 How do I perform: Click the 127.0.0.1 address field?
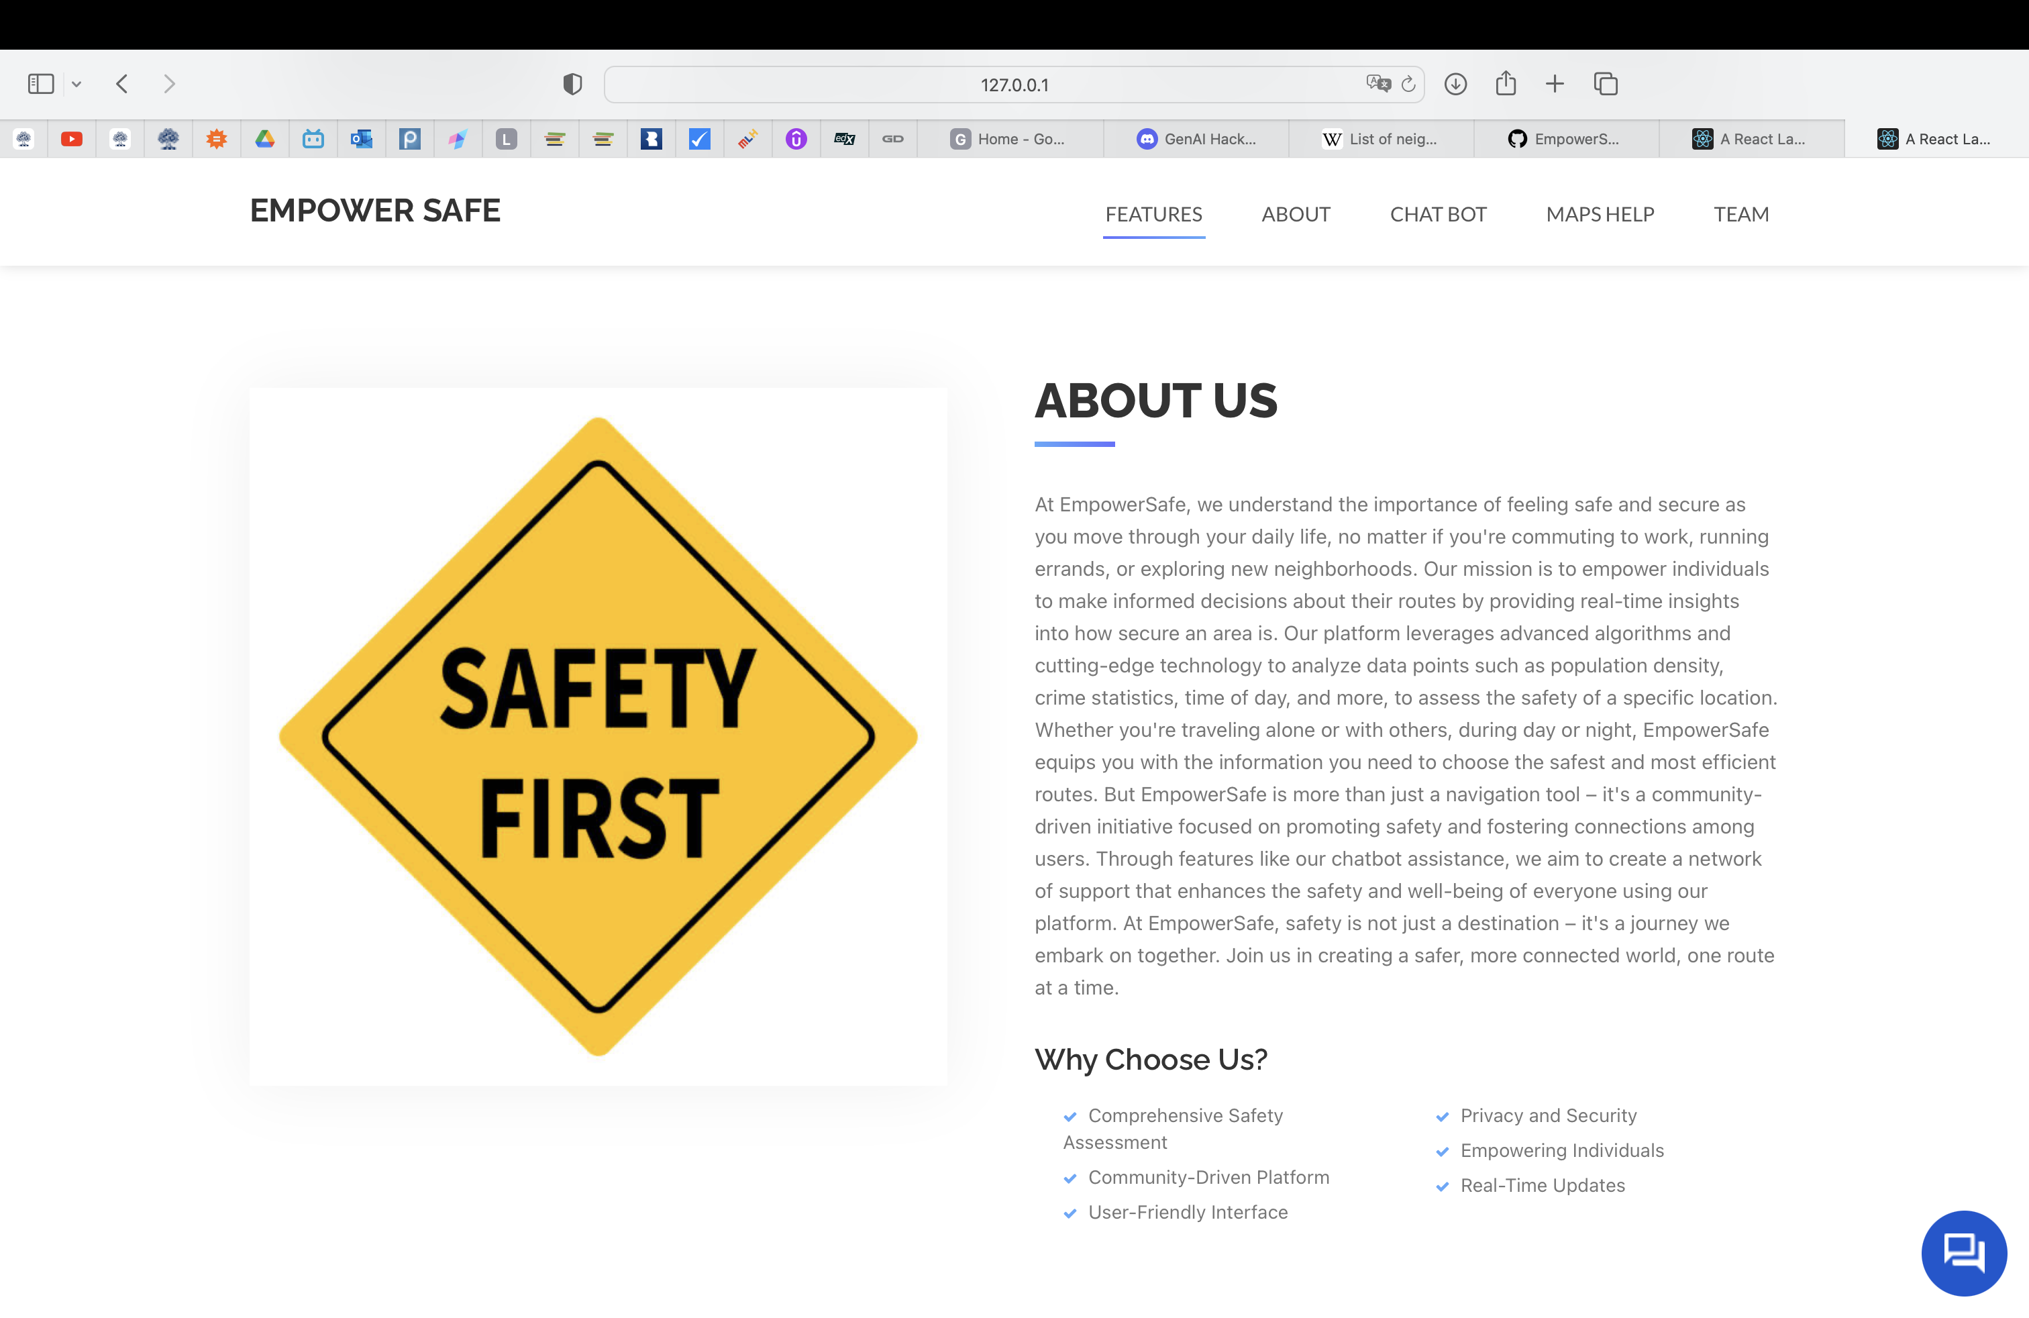(1014, 85)
